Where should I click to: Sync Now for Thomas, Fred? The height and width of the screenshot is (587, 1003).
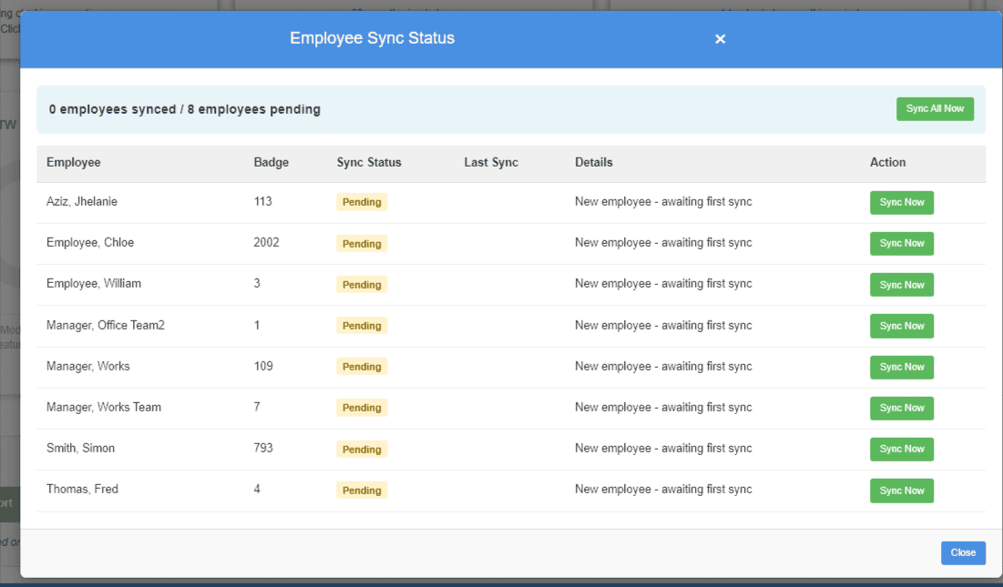point(901,491)
